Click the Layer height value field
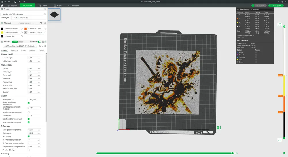This screenshot has width=288, height=157. [x=34, y=58]
